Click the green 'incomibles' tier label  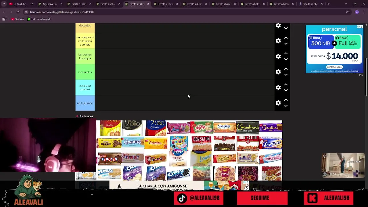tap(85, 72)
